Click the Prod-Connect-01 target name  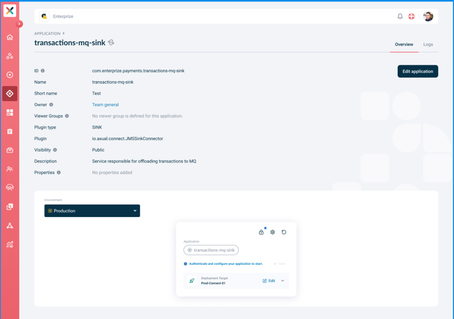(x=213, y=283)
